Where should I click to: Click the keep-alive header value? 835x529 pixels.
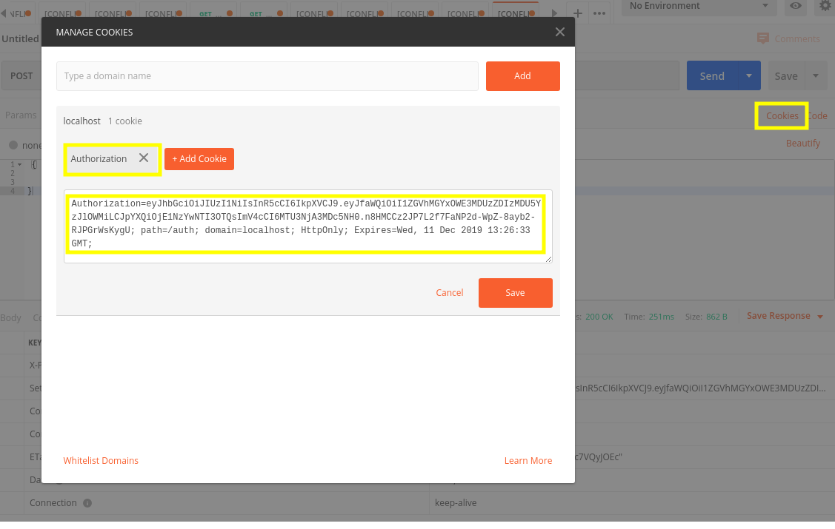point(456,503)
